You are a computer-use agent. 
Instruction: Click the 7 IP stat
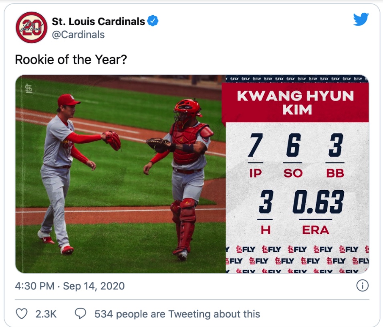(x=255, y=147)
